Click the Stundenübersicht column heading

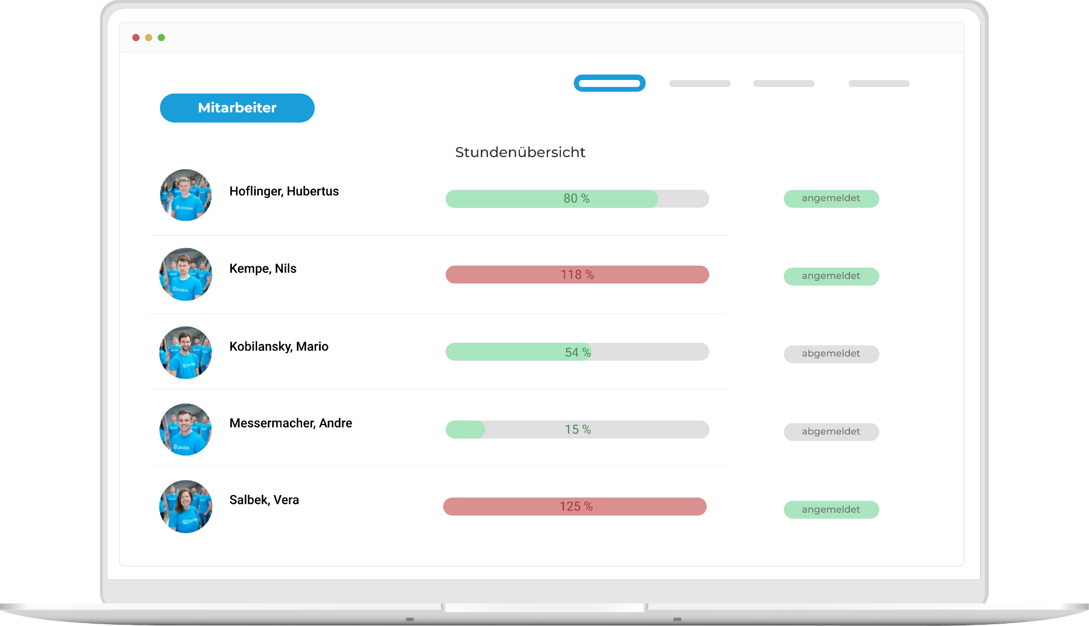coord(520,152)
